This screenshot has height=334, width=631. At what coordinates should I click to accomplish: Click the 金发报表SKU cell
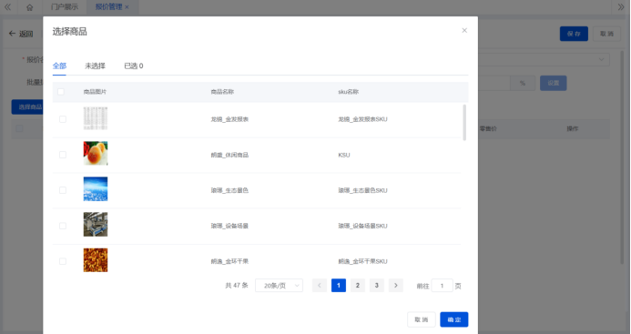pos(362,119)
